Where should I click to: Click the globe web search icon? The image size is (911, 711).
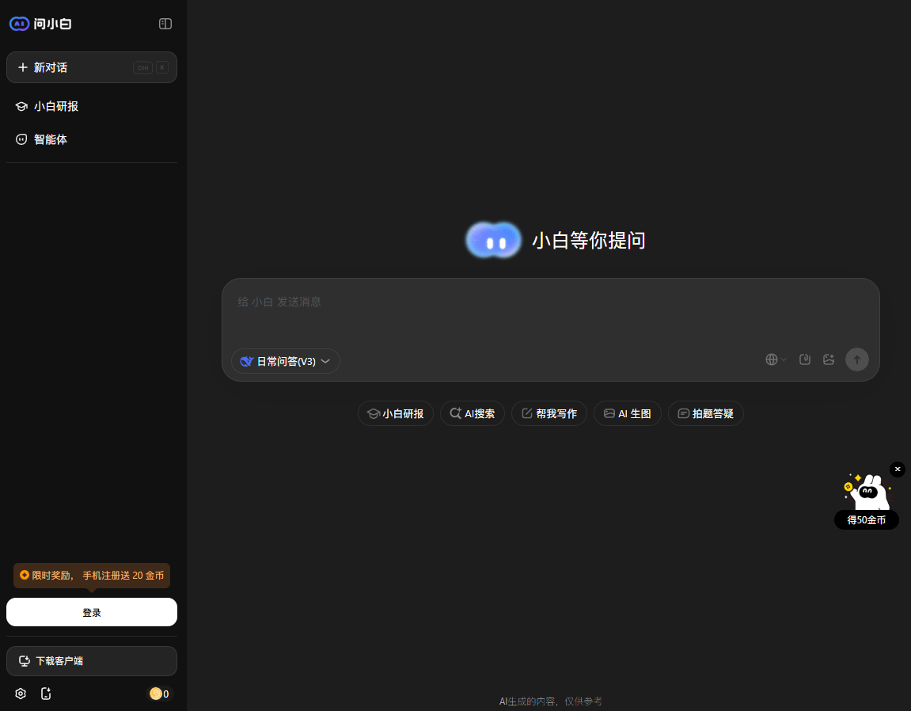pyautogui.click(x=772, y=359)
